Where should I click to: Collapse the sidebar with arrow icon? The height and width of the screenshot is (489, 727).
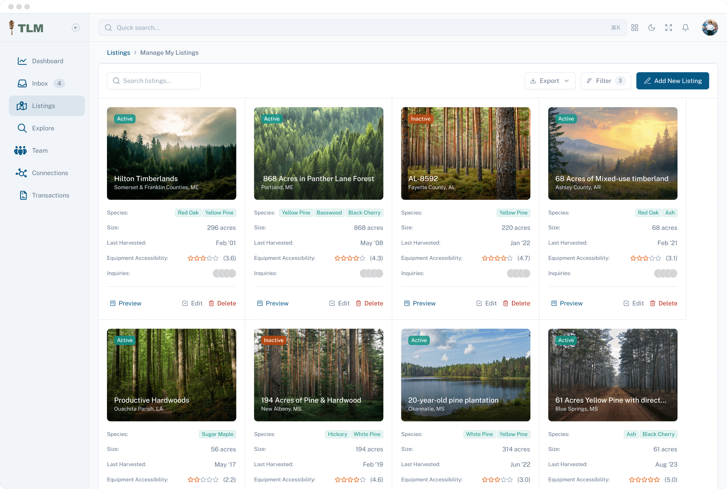coord(76,28)
